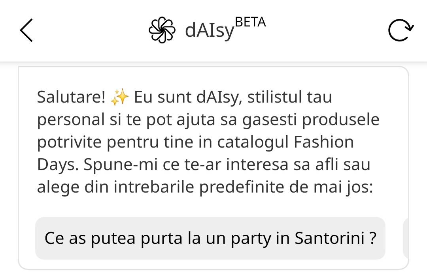
Task: Click the dAIsy title text
Action: [x=210, y=30]
